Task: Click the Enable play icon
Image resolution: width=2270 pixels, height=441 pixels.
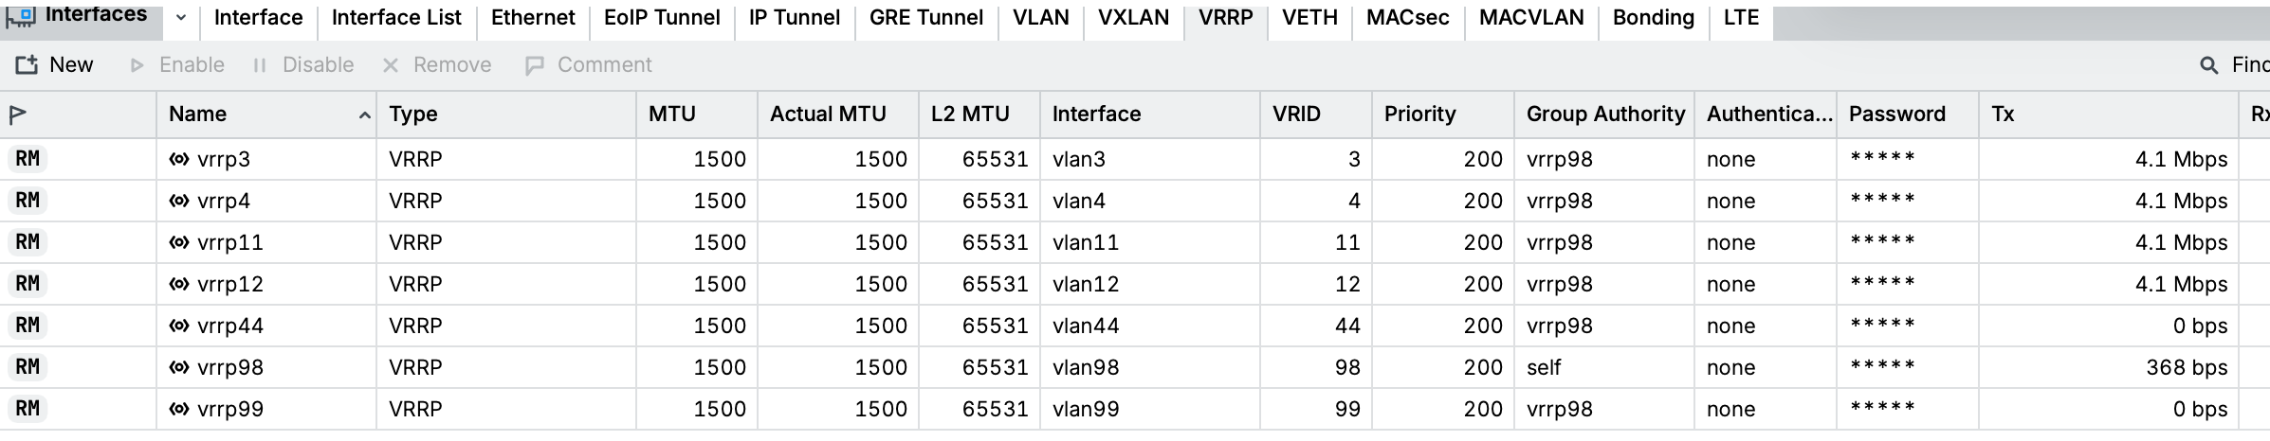Action: pos(137,65)
